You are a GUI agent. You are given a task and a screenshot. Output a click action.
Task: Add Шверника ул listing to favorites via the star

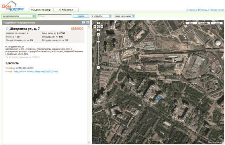pyautogui.click(x=7, y=28)
